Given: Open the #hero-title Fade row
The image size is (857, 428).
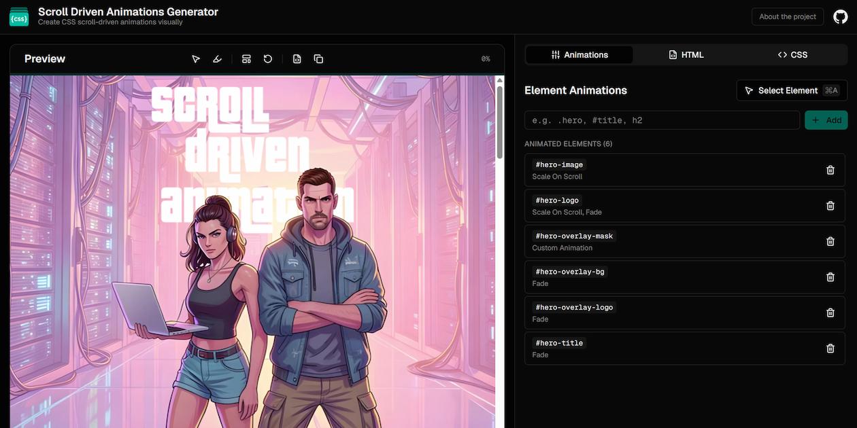Looking at the screenshot, I should (684, 349).
